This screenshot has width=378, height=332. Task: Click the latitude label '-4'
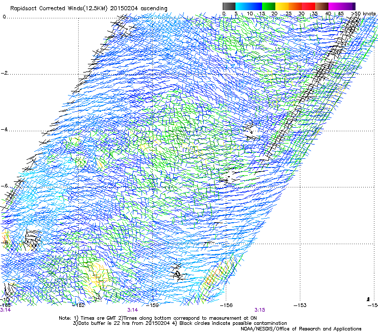[5, 129]
